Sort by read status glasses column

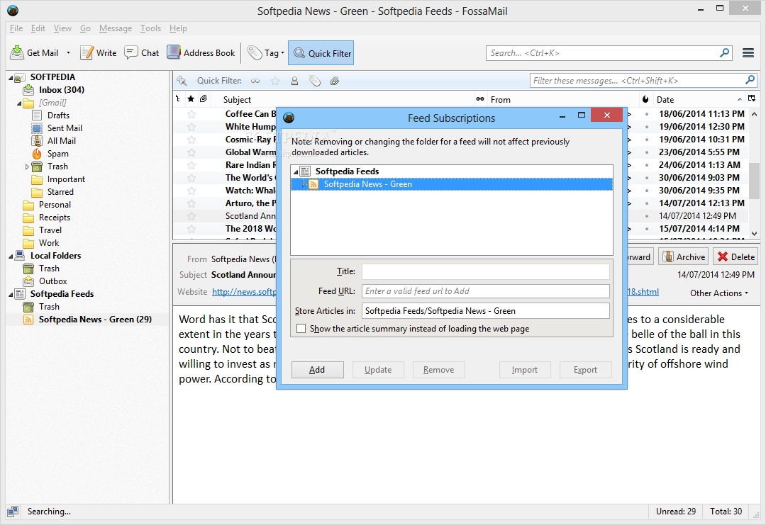480,99
